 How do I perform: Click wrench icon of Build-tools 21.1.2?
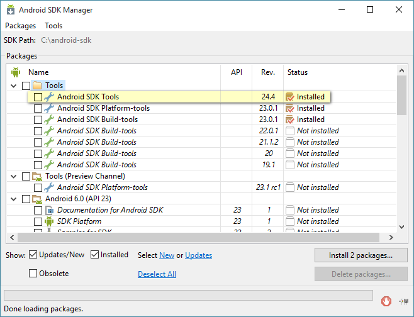point(49,142)
